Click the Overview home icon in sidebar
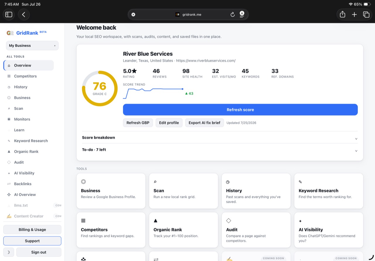This screenshot has height=261, width=375. tap(9, 65)
